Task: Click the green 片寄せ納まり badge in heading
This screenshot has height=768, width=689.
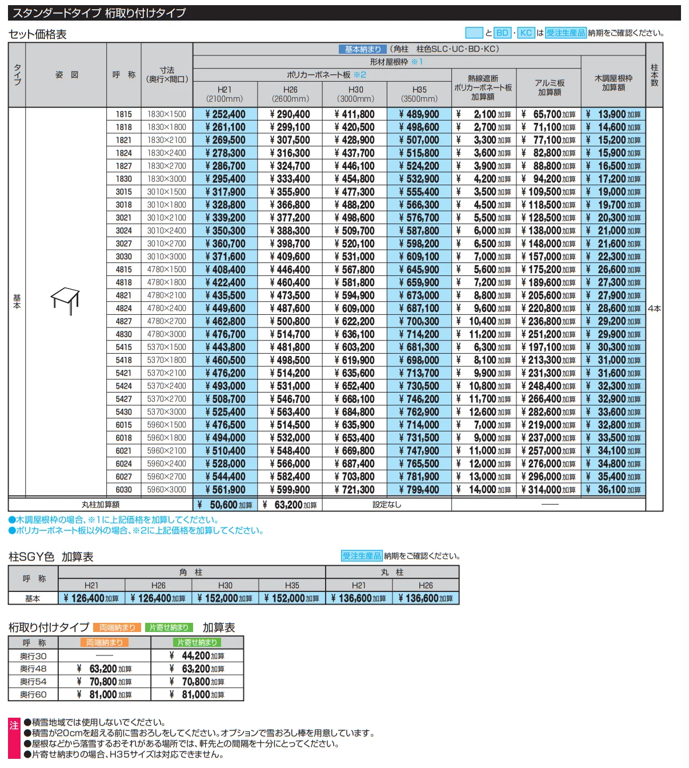Action: (169, 627)
